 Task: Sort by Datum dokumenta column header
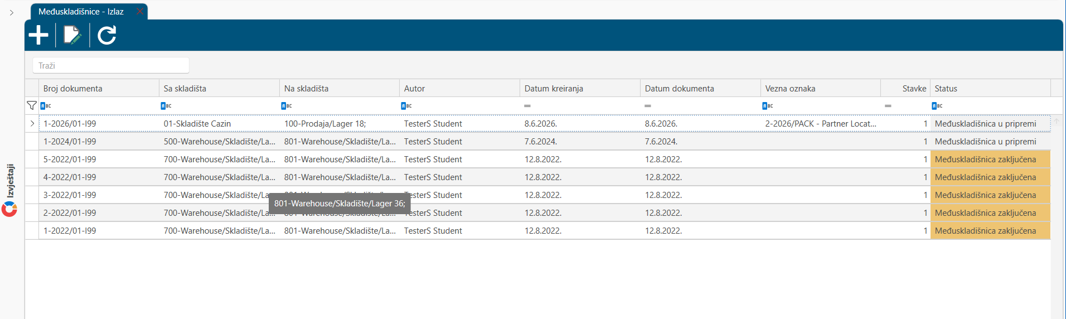pyautogui.click(x=700, y=88)
